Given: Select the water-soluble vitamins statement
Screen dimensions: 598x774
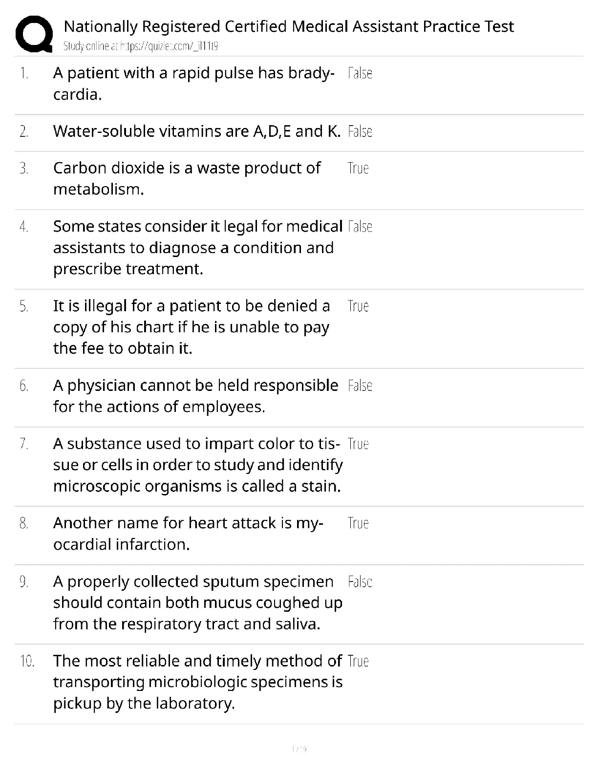Looking at the screenshot, I should 196,131.
